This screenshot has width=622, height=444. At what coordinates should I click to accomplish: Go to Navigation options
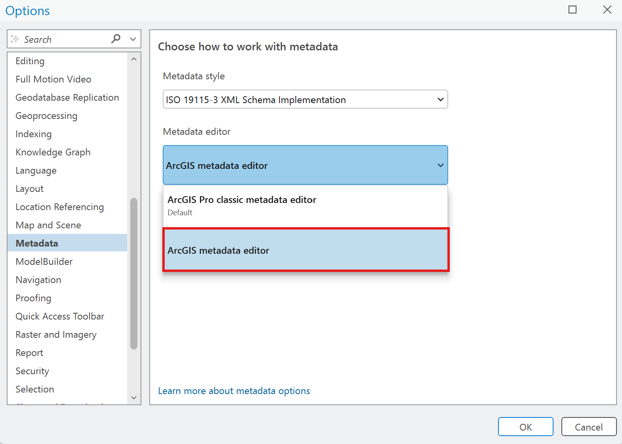pos(67,280)
